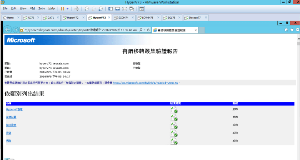This screenshot has height=160, width=300.
Task: Take a snapshot using the clock icon
Action: tap(87, 8)
